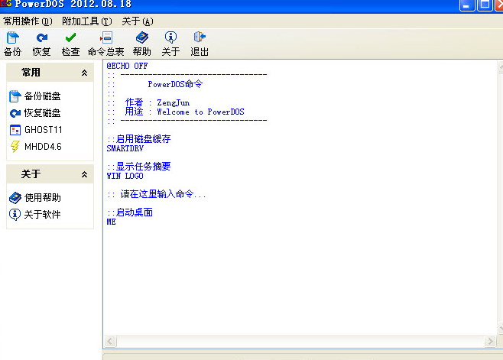Select 备份磁盘 in the sidebar
503x360 pixels.
click(42, 96)
